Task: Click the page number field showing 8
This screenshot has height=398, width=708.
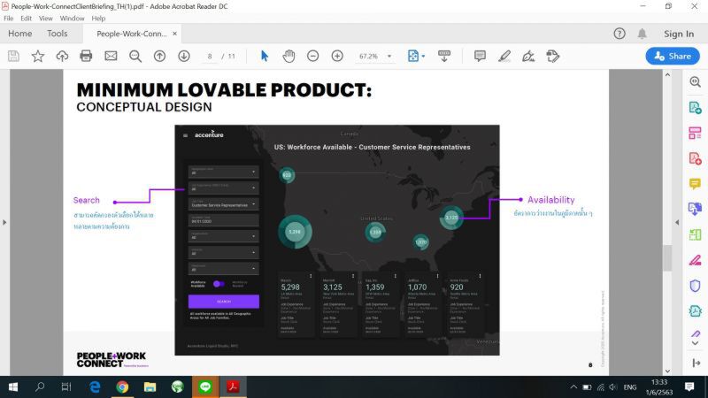Action: tap(210, 57)
